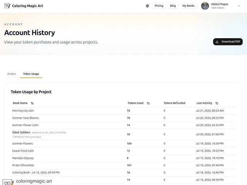Select the Summer Vase Blooms book name
Viewport: 247px width, 185px height.
(x=25, y=118)
